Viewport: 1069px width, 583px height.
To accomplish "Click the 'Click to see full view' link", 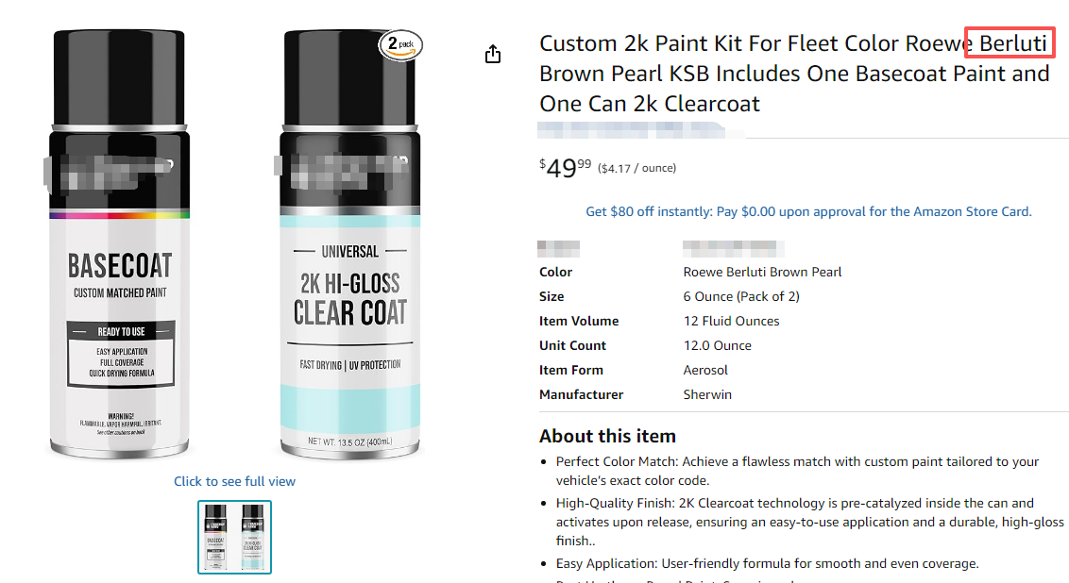I will pyautogui.click(x=234, y=481).
